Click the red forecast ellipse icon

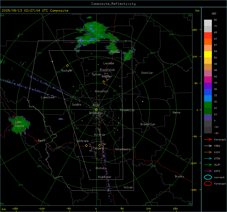point(208,184)
